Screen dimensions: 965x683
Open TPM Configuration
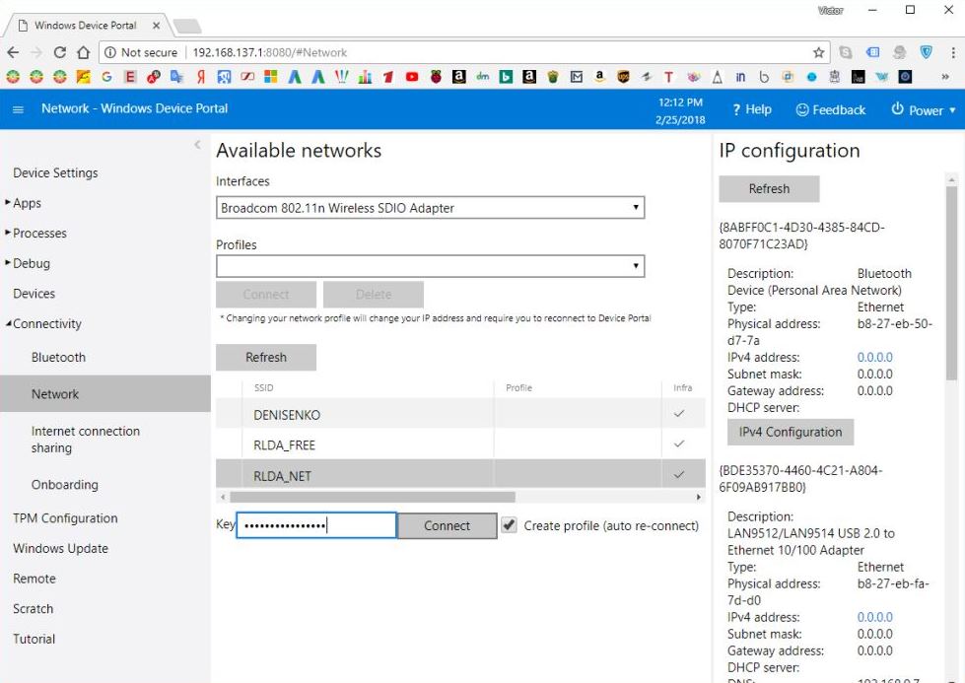tap(65, 518)
